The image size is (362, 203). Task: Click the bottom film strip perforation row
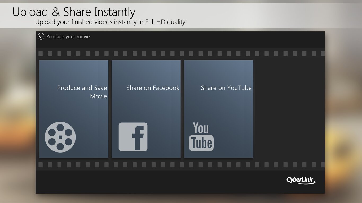[x=180, y=165]
